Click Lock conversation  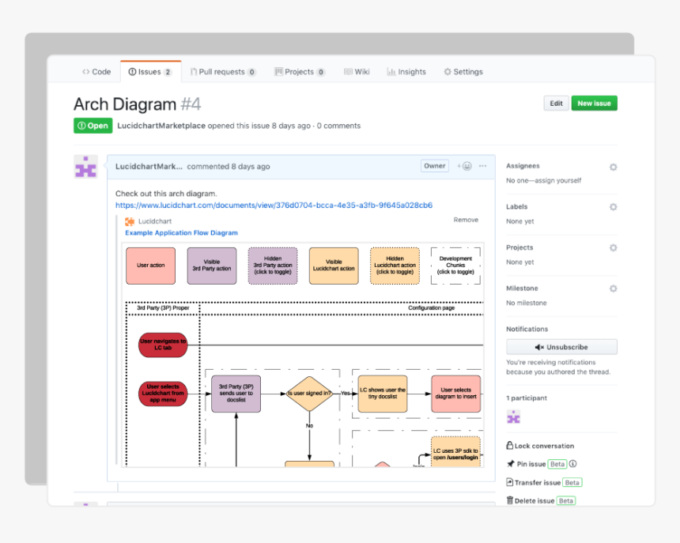pos(540,446)
